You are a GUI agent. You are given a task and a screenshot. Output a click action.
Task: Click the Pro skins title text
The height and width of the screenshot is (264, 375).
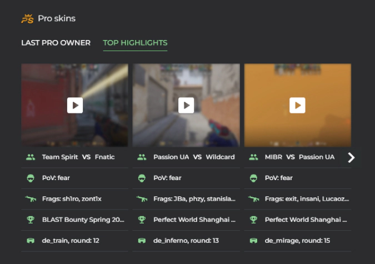tap(57, 18)
